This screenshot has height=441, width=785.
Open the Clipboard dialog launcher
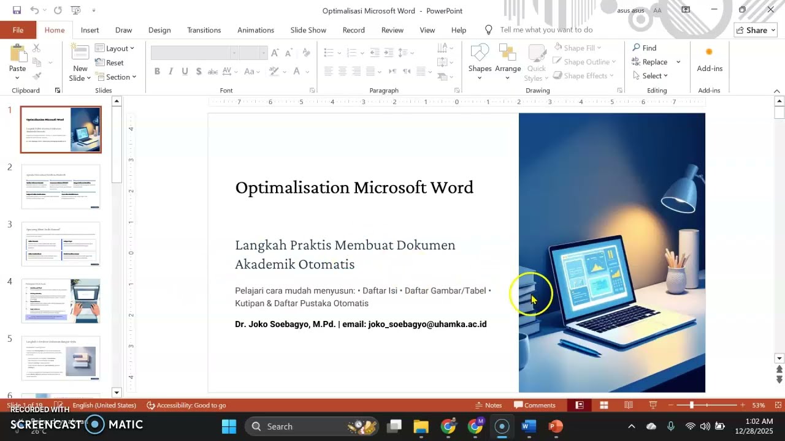(x=58, y=91)
